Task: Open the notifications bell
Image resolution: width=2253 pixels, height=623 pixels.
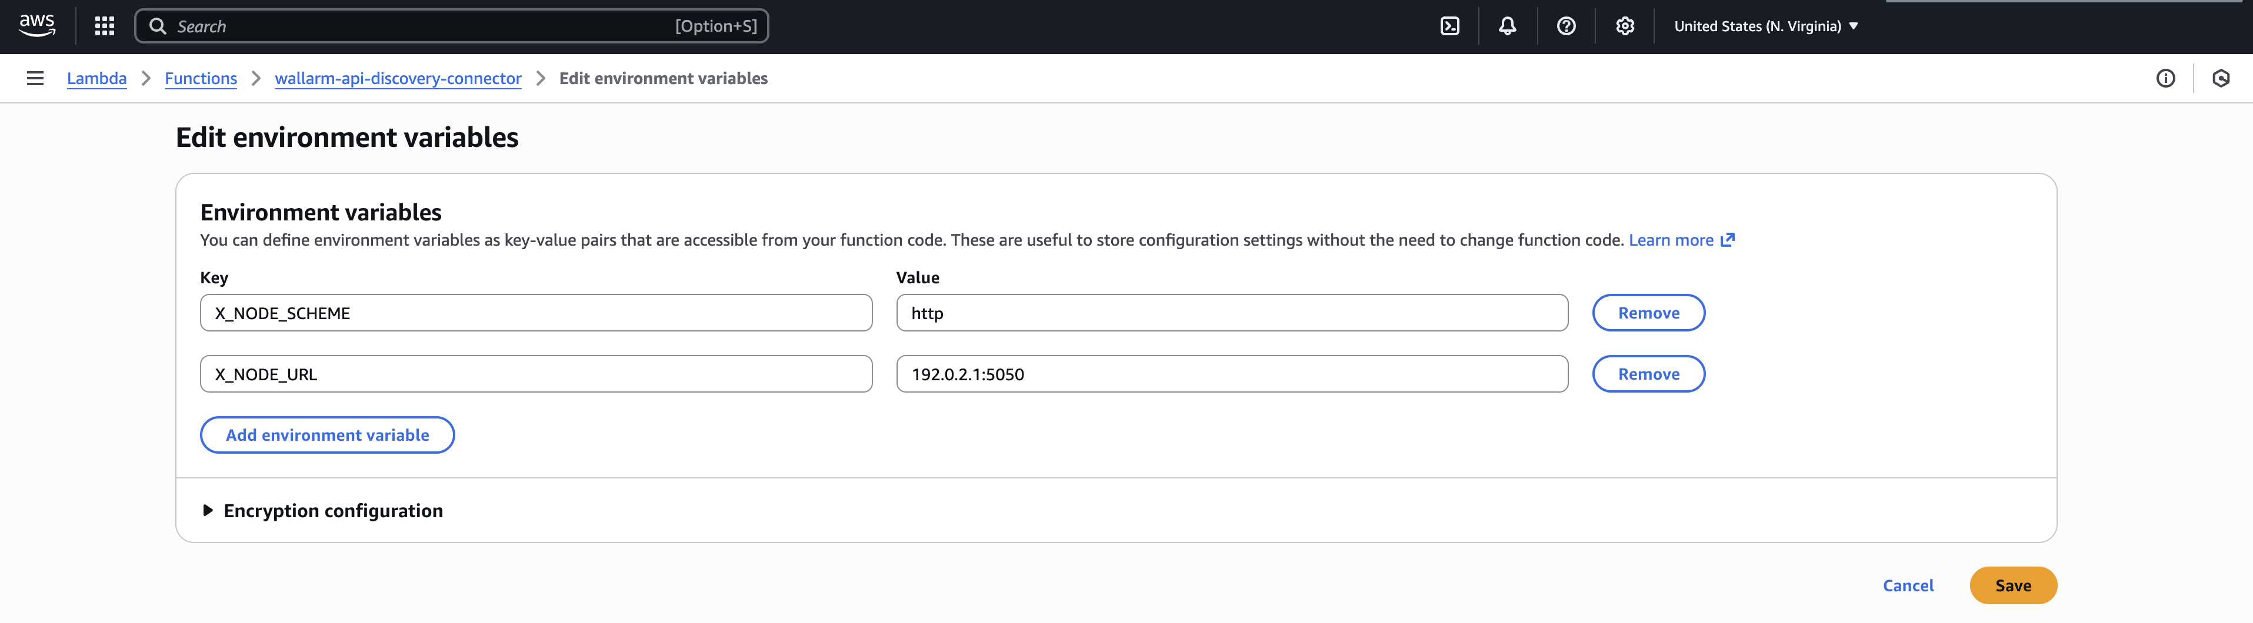Action: coord(1507,26)
